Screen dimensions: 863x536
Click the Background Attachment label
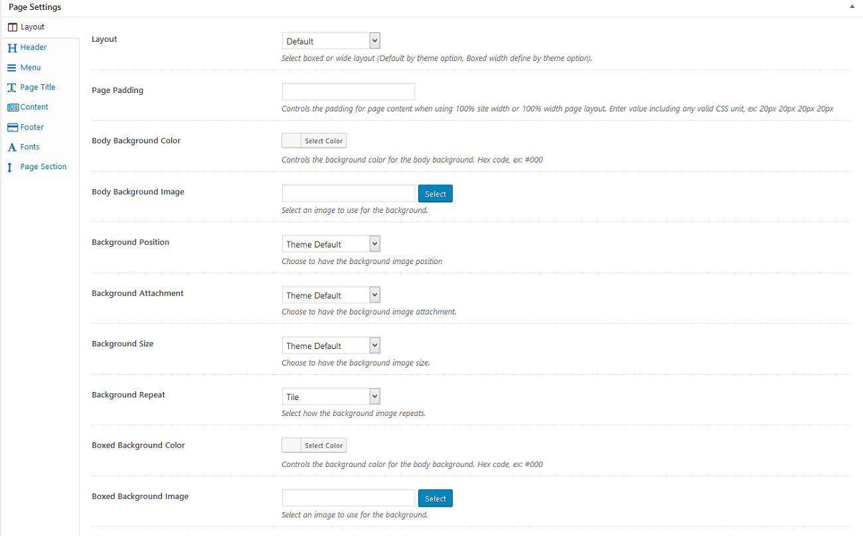click(x=137, y=293)
